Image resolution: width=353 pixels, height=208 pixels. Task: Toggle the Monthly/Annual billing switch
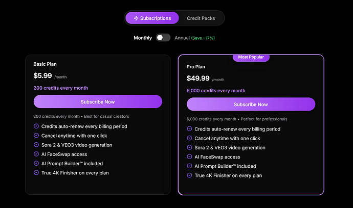click(163, 38)
